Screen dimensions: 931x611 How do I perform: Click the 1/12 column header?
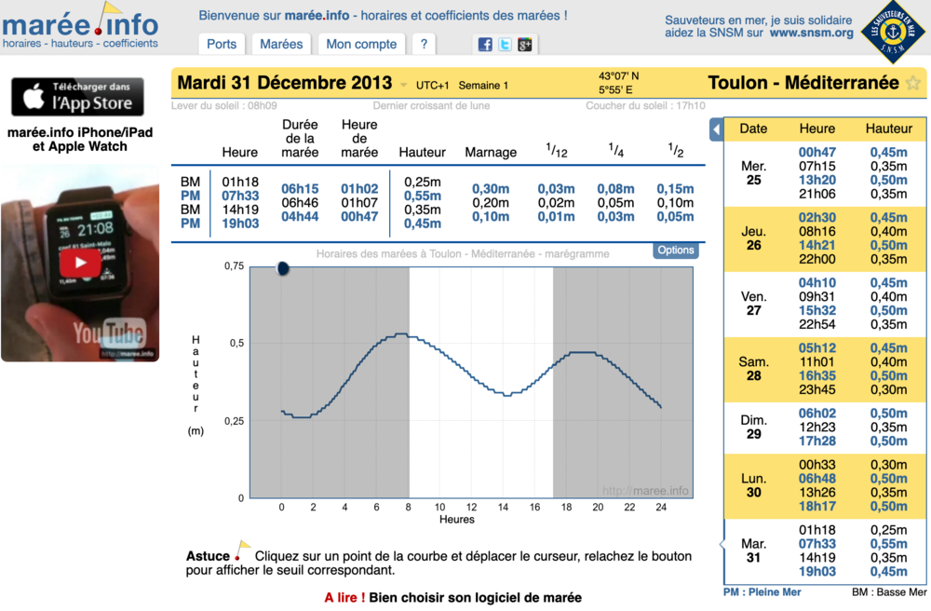click(x=557, y=151)
